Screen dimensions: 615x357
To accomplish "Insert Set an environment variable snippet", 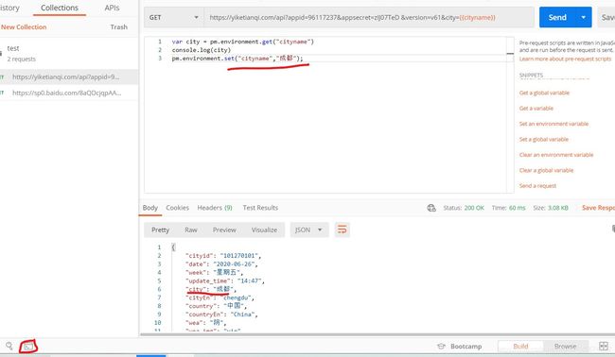I will 553,124.
